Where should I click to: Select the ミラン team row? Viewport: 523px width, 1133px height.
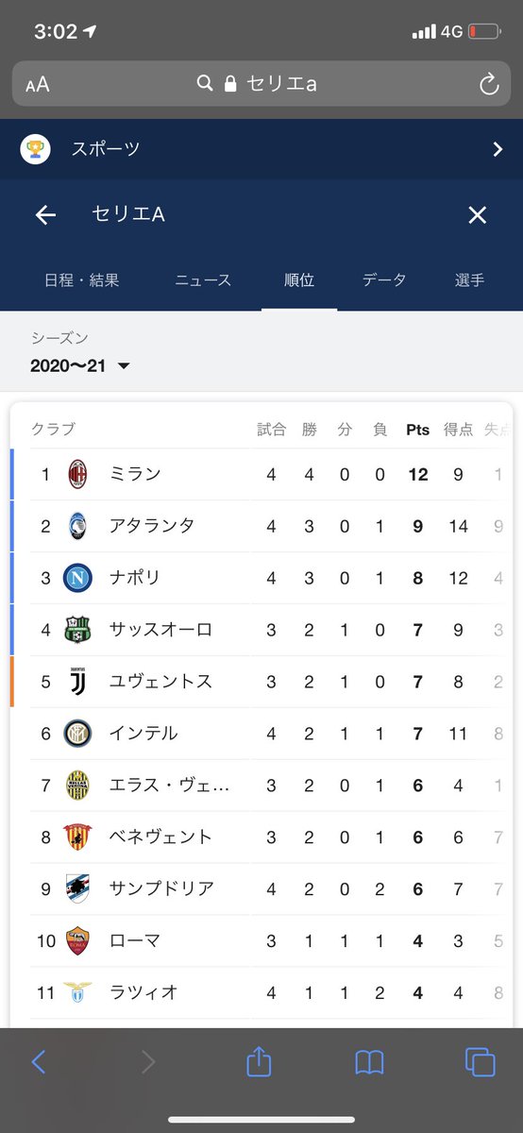click(261, 474)
